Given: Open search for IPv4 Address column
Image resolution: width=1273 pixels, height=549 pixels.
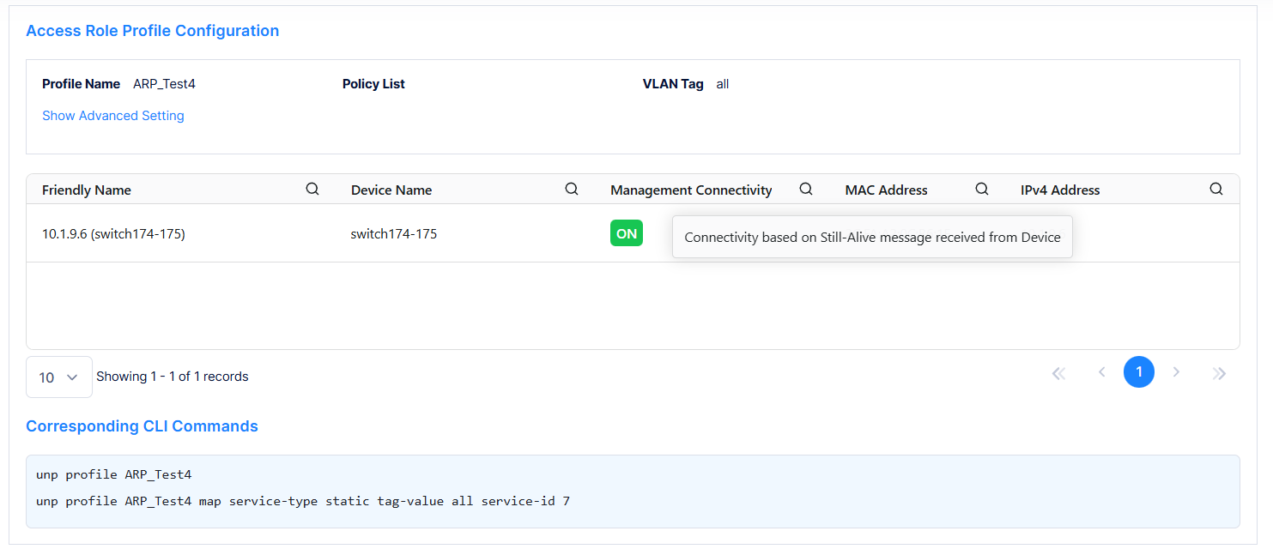Looking at the screenshot, I should point(1216,188).
